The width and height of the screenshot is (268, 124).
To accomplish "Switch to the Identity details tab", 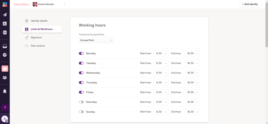I will [x=39, y=21].
